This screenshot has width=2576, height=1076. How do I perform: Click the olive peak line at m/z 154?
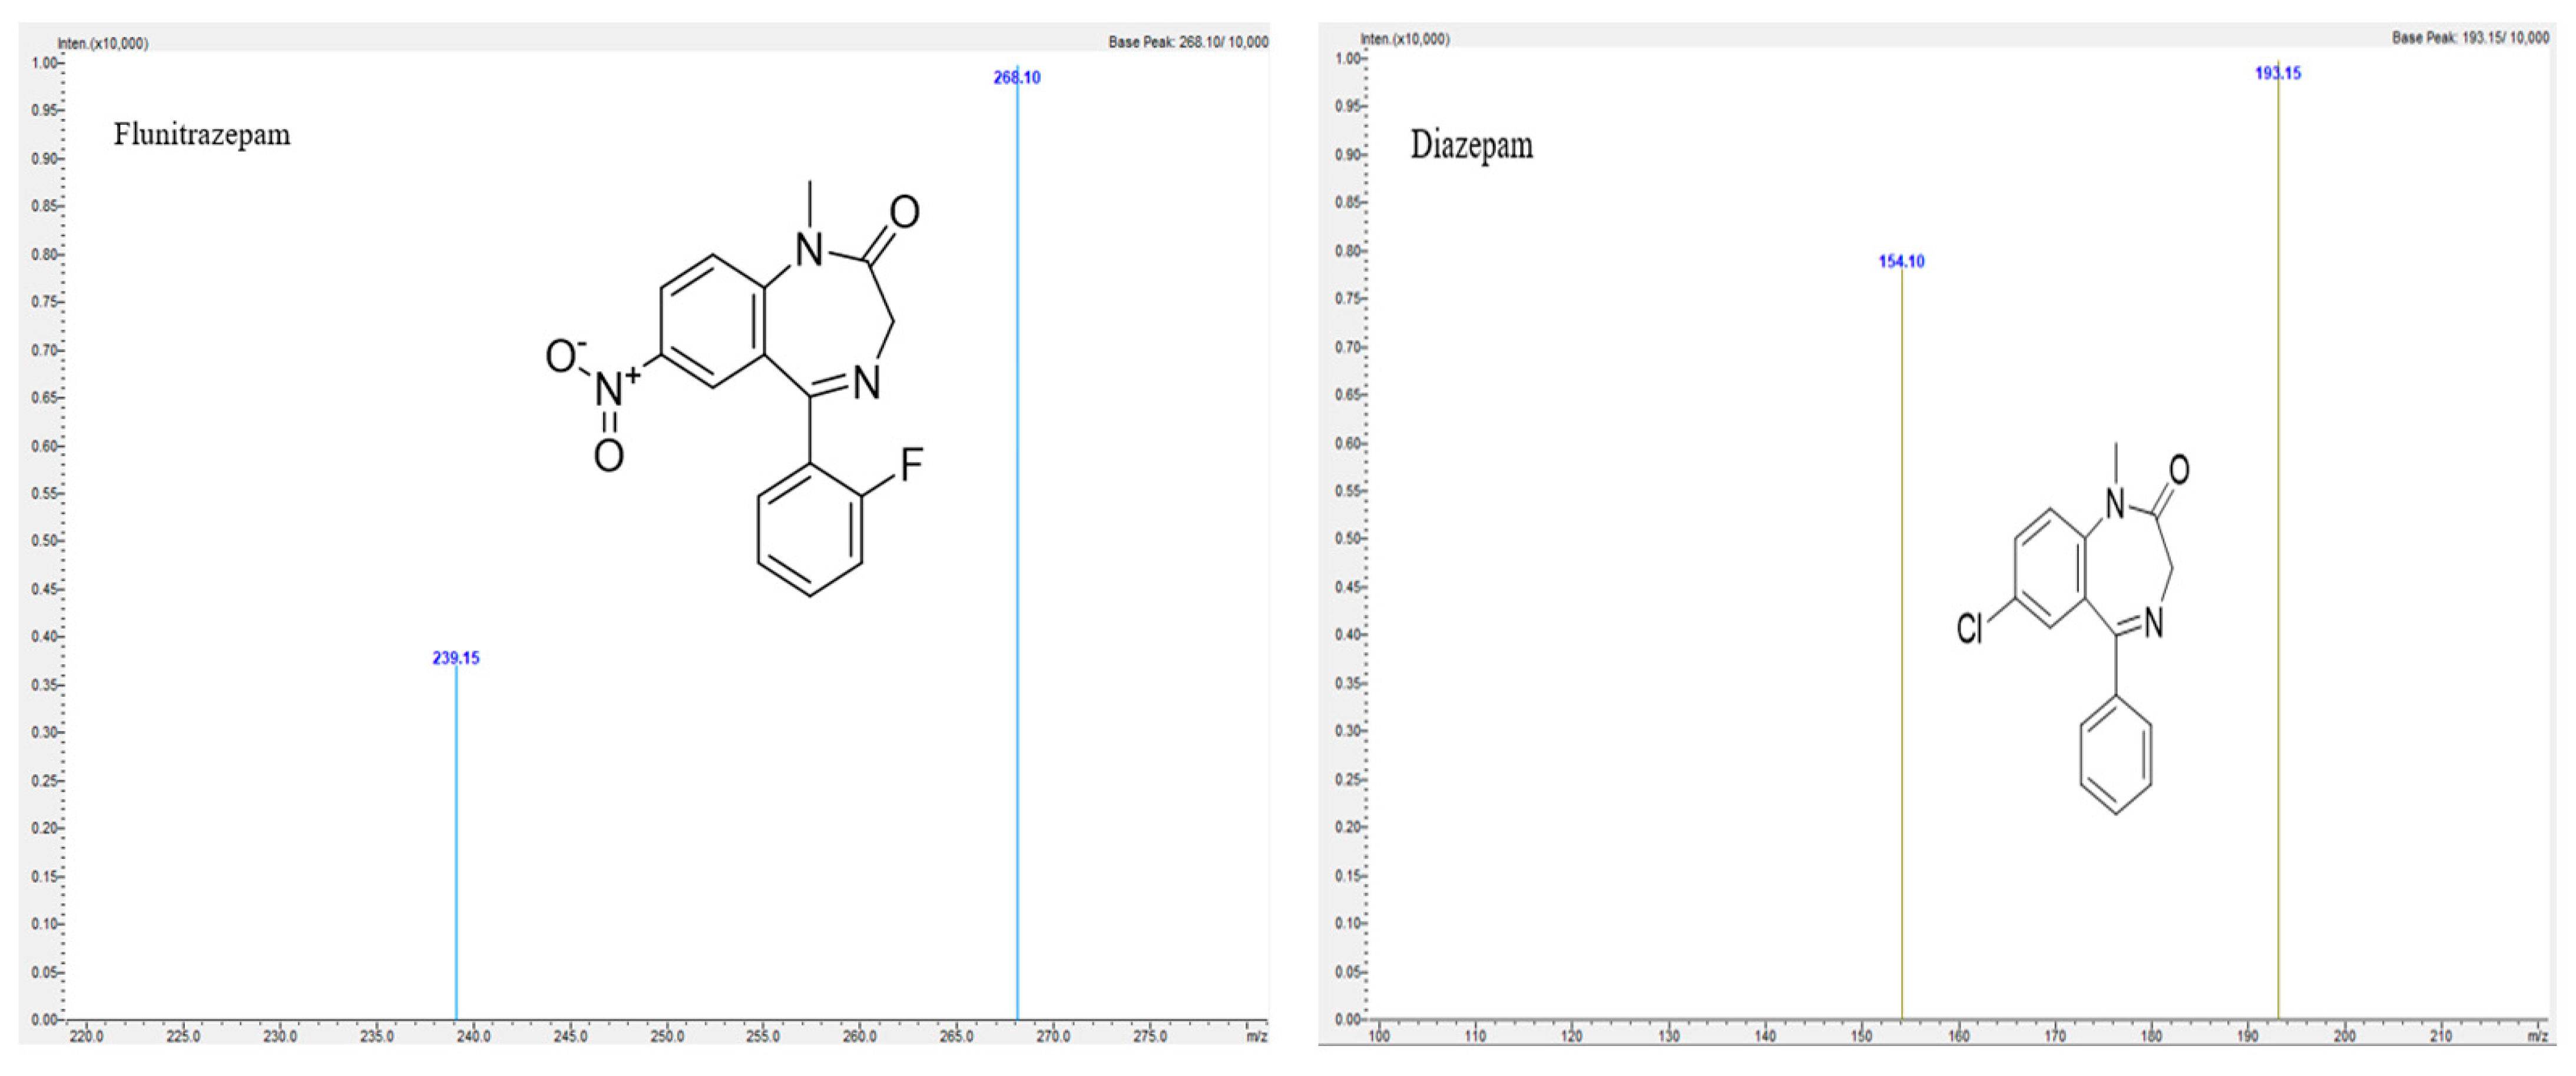pos(1901,649)
